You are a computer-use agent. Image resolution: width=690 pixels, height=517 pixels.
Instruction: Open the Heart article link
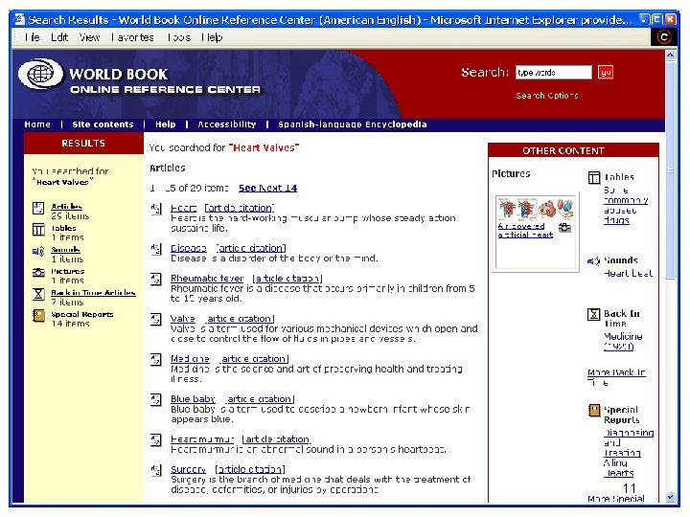[183, 208]
